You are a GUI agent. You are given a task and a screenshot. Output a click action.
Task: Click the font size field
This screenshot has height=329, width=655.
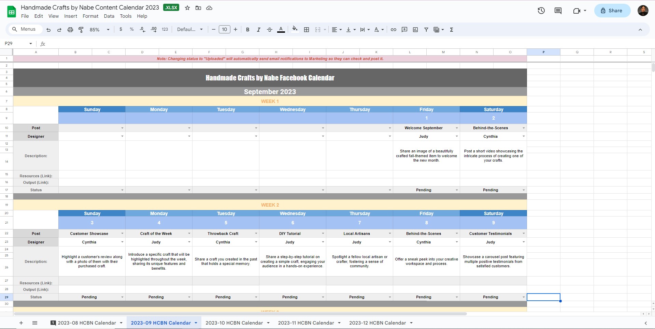pos(225,30)
